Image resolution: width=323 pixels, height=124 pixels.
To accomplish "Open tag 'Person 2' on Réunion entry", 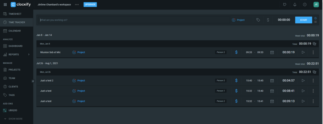I will click(x=221, y=52).
